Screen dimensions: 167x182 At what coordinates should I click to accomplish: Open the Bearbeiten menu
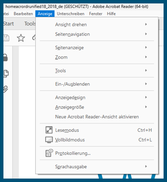[x=23, y=14]
